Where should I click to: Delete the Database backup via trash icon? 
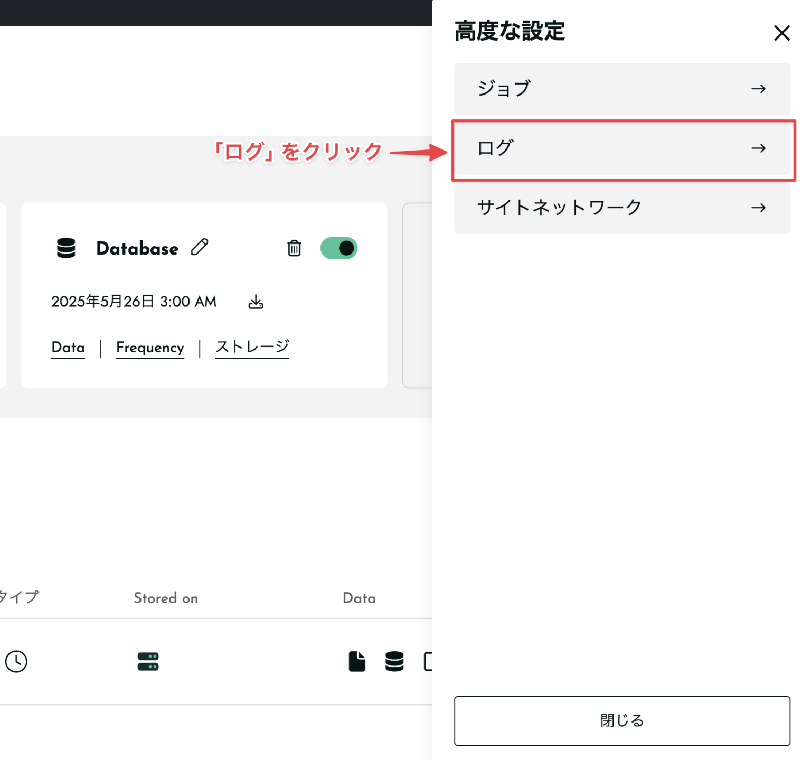pos(294,248)
